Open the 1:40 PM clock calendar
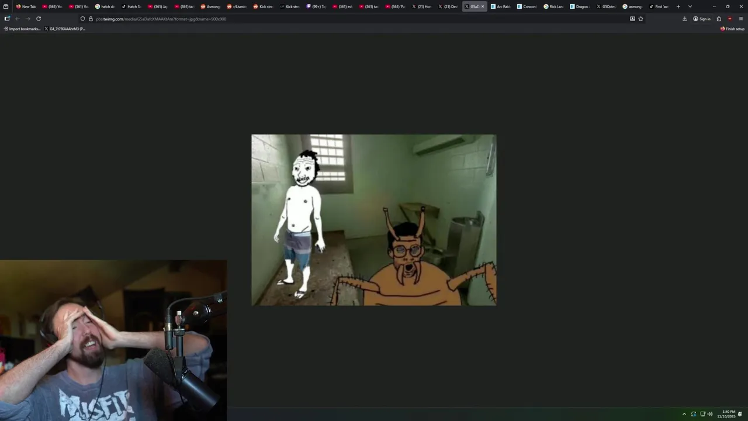 coord(726,414)
